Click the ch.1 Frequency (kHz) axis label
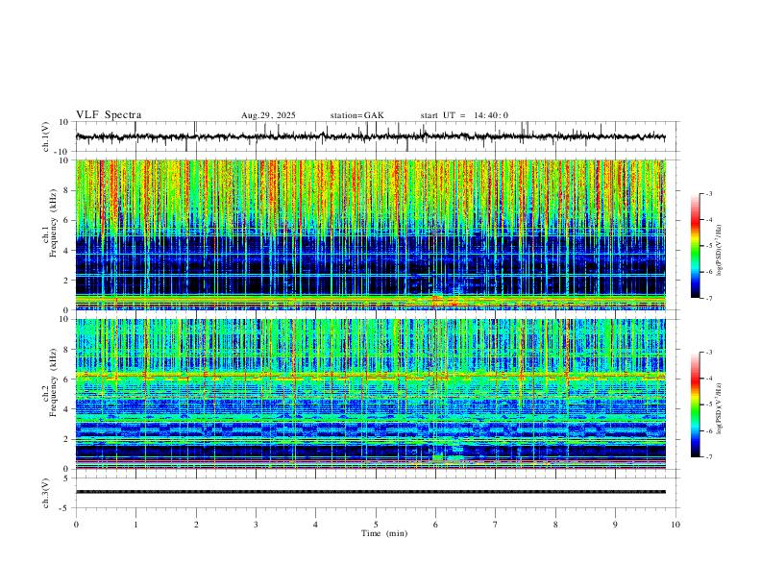 (50, 224)
